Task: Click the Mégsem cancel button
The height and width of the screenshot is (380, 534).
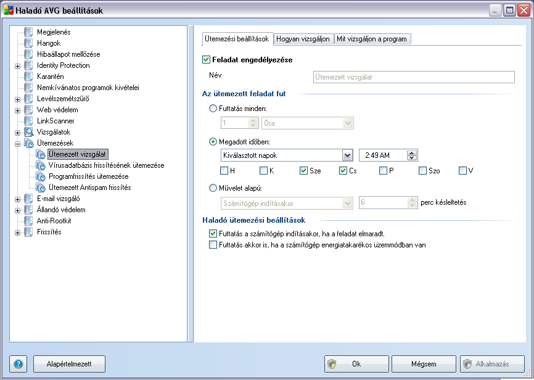Action: point(424,364)
